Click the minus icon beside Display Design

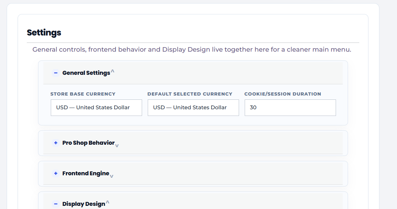(x=56, y=204)
